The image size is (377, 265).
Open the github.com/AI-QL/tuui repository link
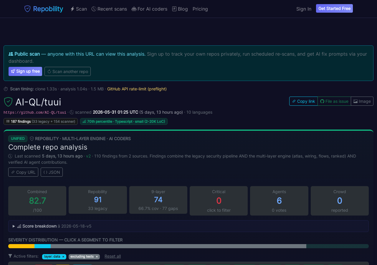[x=35, y=112]
